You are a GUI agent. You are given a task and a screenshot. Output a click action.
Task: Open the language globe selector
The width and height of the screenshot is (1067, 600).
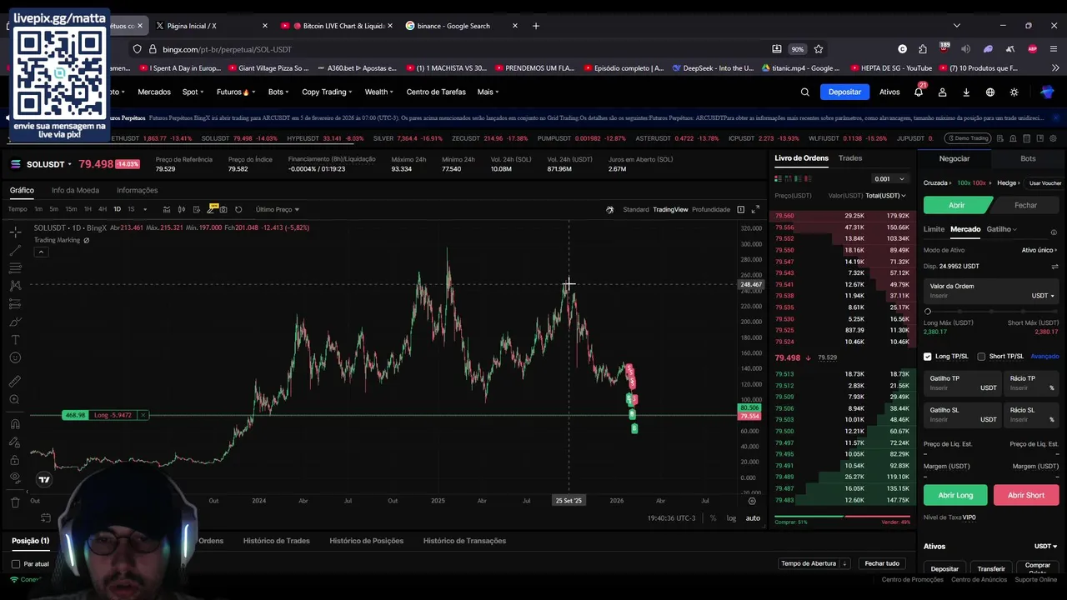click(x=990, y=92)
